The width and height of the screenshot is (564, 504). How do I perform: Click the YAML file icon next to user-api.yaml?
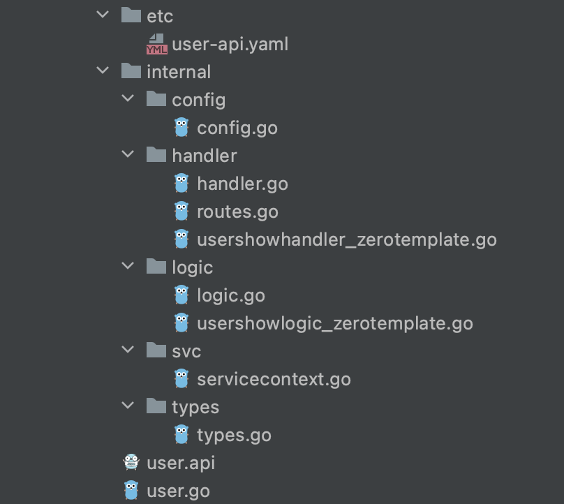[155, 43]
